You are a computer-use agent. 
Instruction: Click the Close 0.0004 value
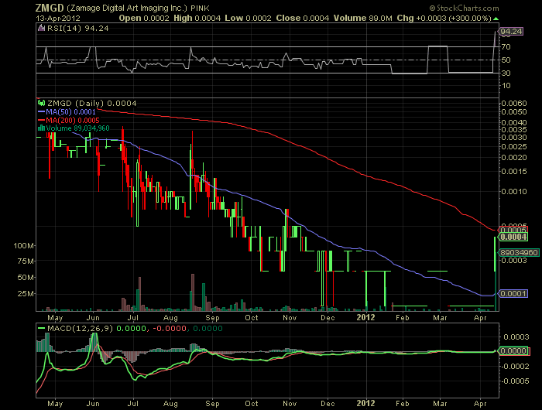point(303,19)
